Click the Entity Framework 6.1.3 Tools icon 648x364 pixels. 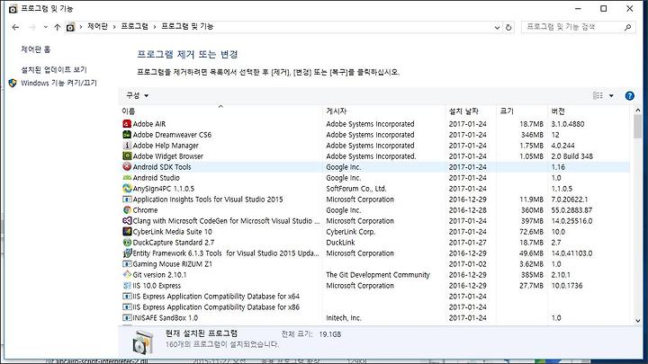tap(127, 253)
